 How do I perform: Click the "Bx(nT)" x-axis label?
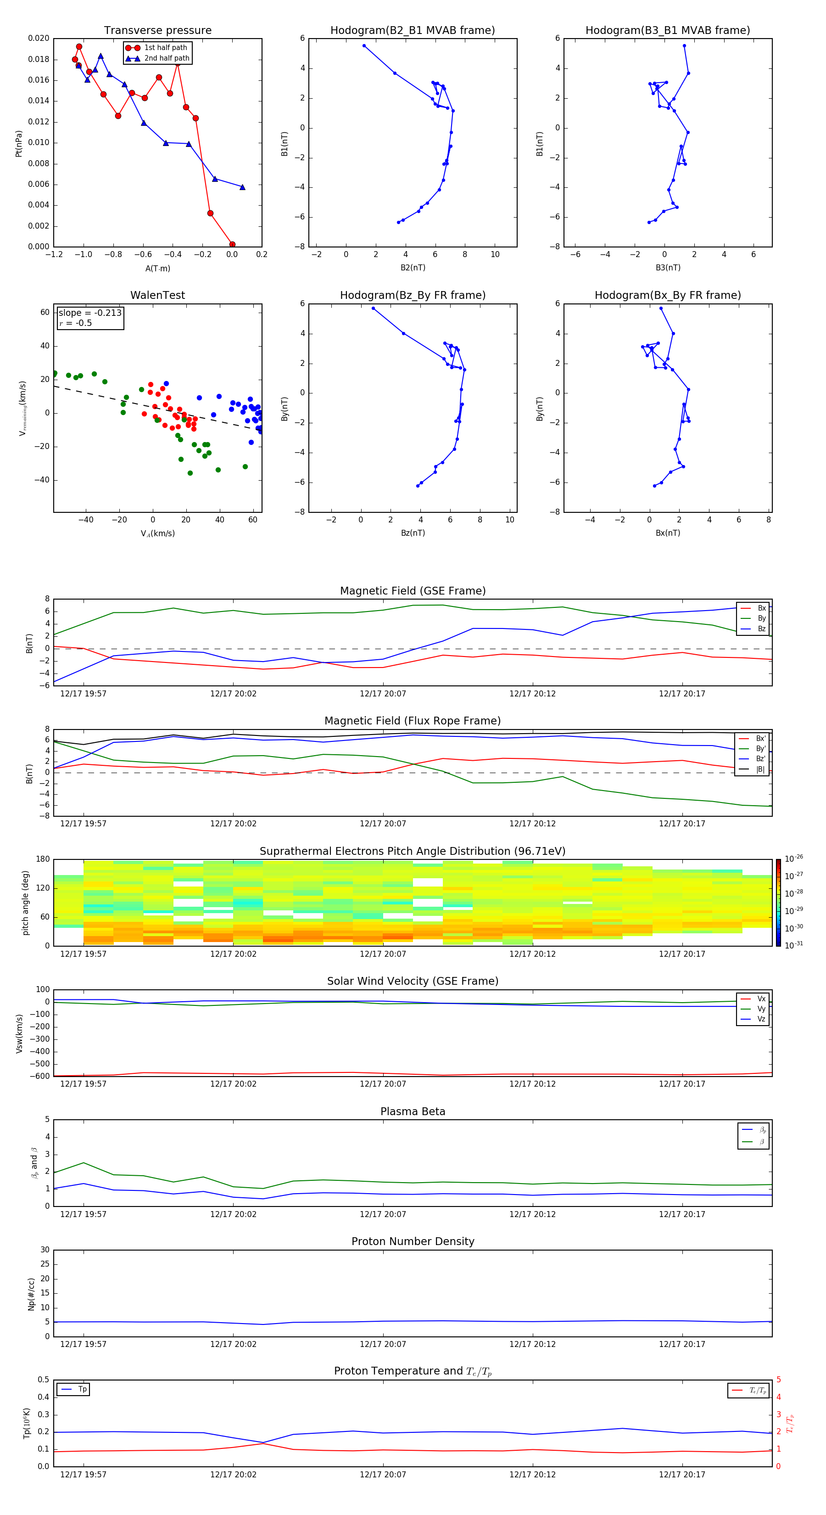[x=668, y=533]
